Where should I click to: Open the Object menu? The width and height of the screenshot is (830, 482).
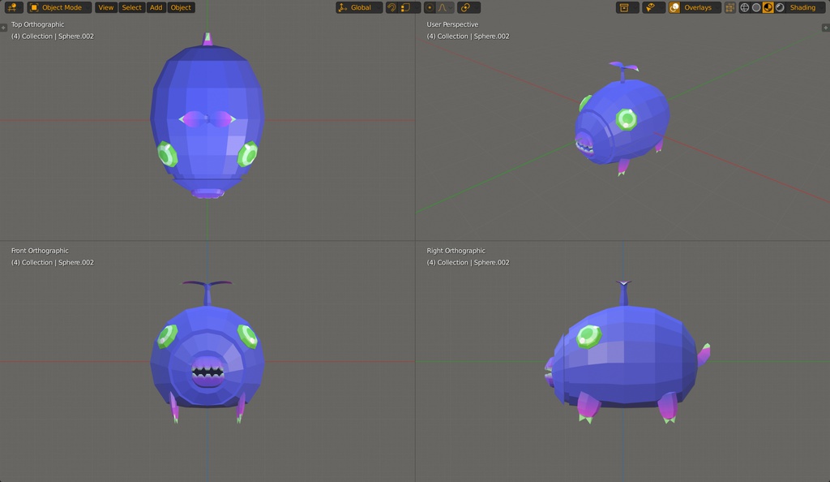[181, 7]
